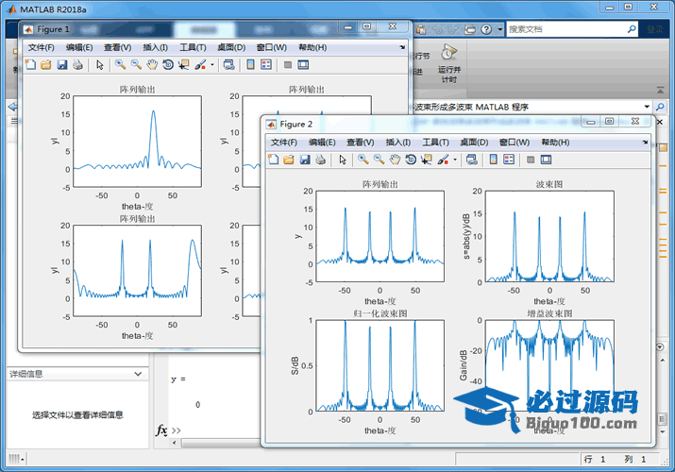Open 编辑(E) menu in Figure 2
The width and height of the screenshot is (675, 472).
(x=322, y=142)
